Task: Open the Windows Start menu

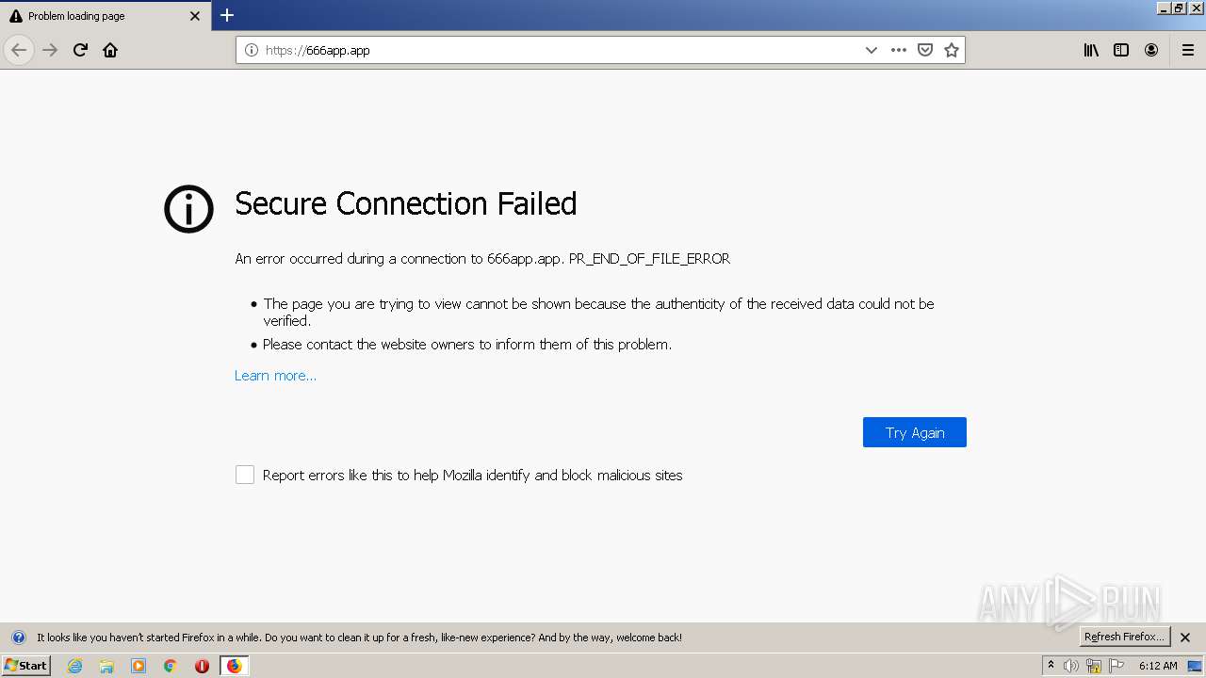Action: coord(25,666)
